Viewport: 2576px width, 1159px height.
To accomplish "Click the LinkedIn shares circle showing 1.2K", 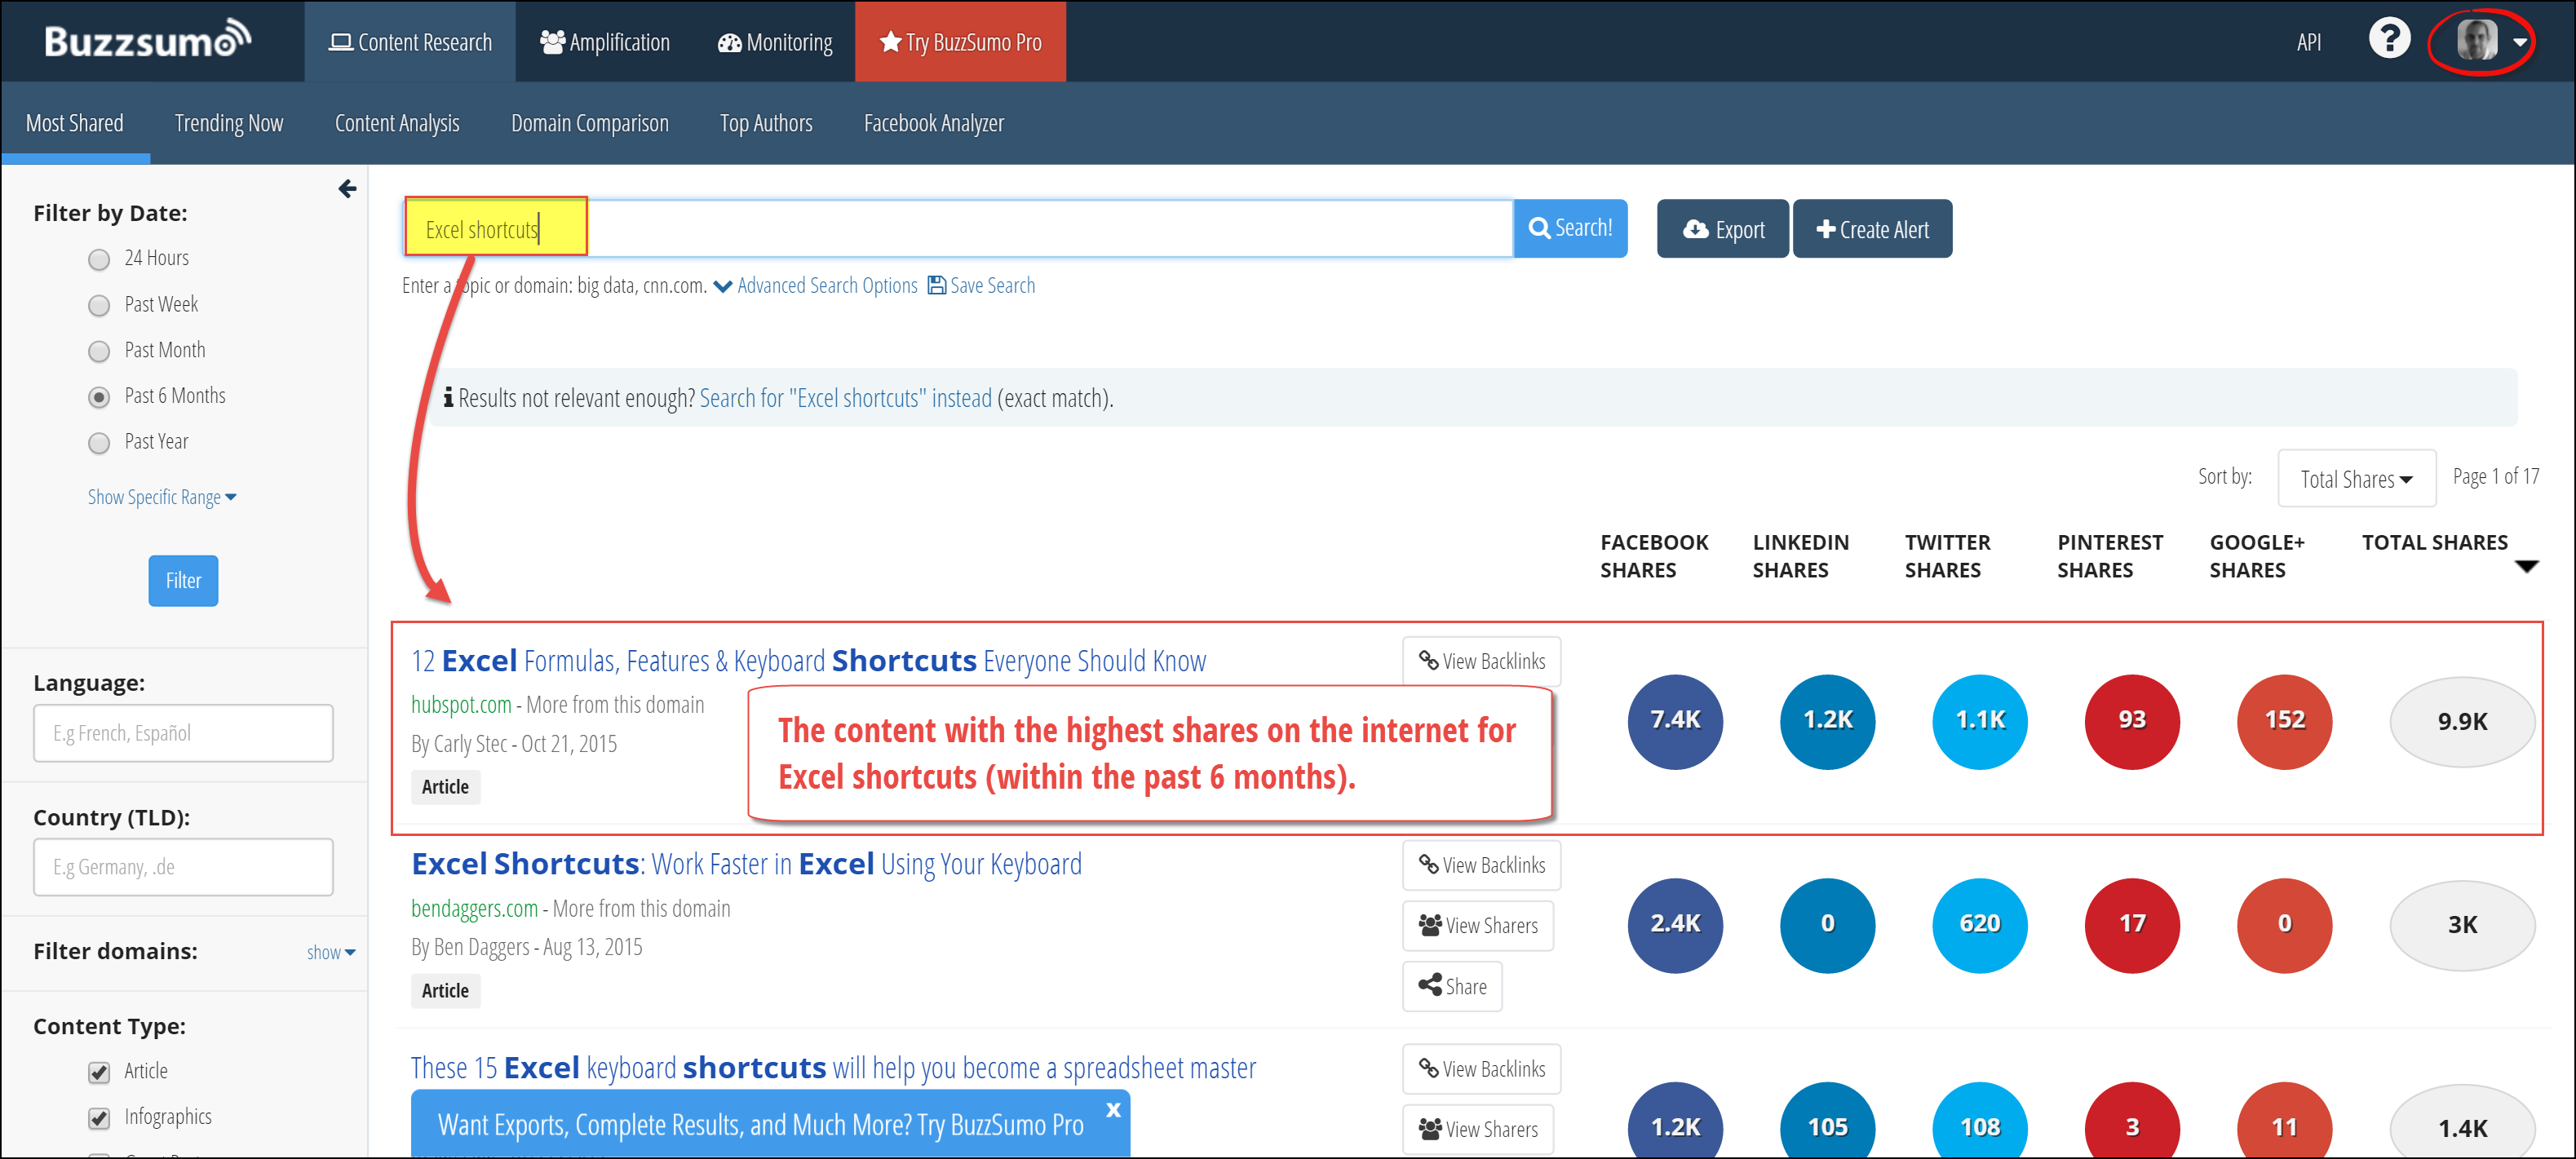I will [x=1827, y=721].
